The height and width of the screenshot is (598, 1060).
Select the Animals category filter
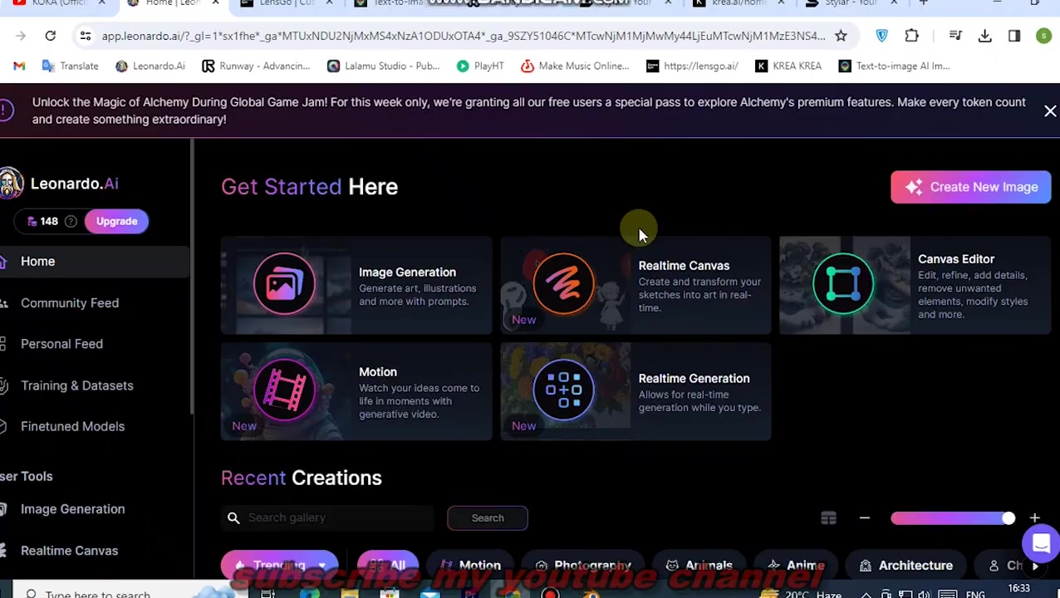pyautogui.click(x=699, y=566)
